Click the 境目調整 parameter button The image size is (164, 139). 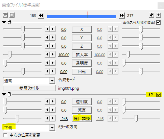coord(82,118)
